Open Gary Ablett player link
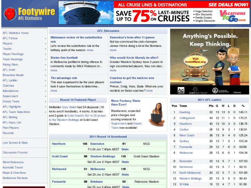The height and width of the screenshot is (188, 251). click(69, 107)
